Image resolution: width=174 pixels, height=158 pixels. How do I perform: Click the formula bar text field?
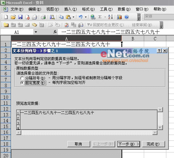click(x=115, y=32)
